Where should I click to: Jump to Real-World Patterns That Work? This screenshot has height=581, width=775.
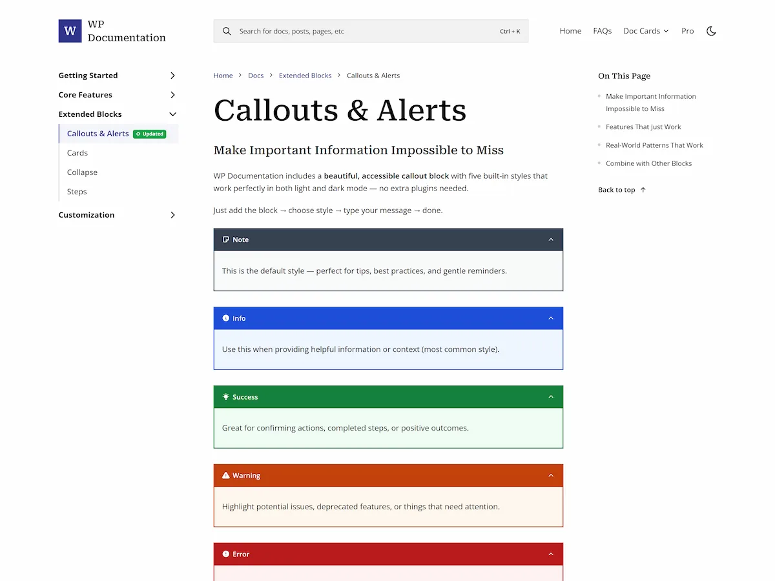(x=654, y=145)
